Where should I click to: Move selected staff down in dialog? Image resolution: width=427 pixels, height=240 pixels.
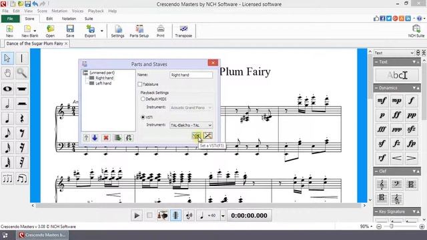pyautogui.click(x=95, y=138)
